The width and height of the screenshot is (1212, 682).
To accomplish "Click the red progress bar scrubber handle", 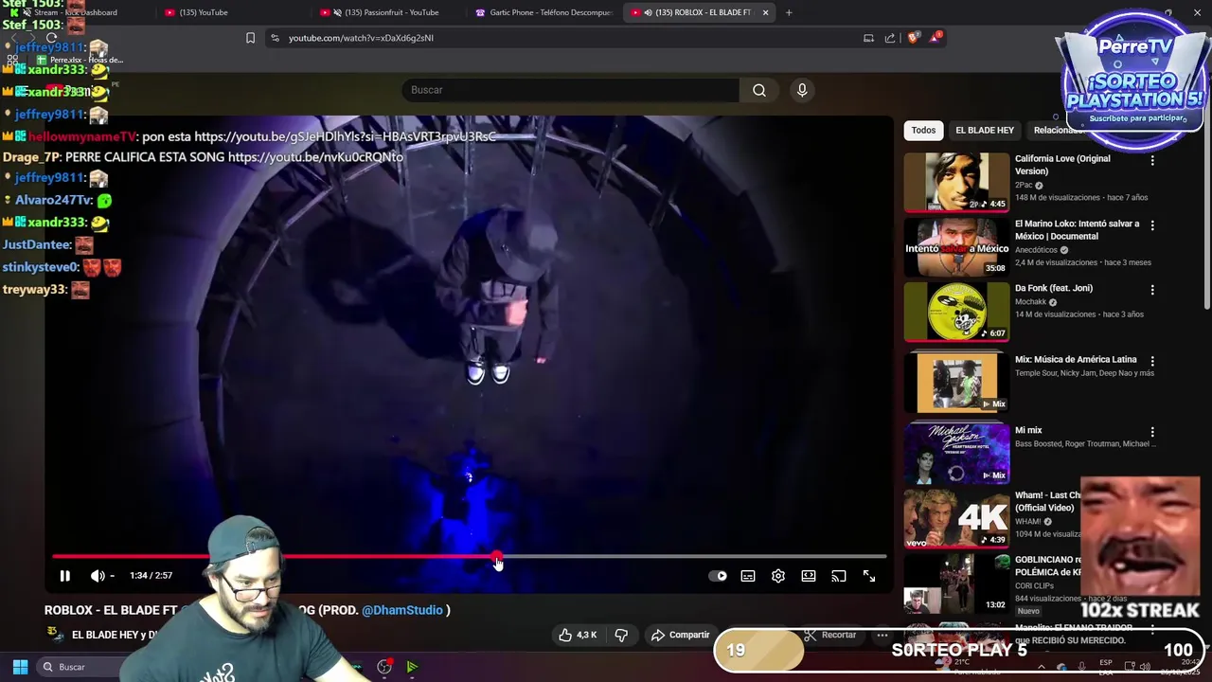I will (497, 557).
